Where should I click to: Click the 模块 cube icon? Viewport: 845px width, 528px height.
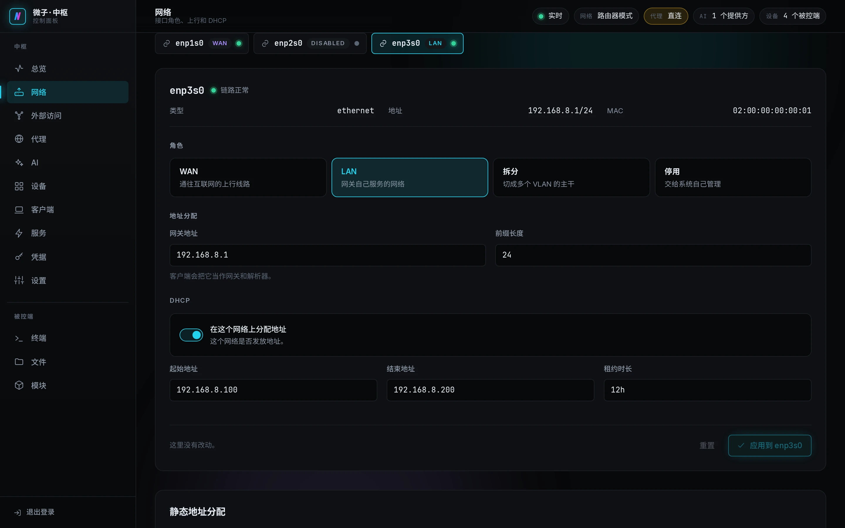(19, 385)
